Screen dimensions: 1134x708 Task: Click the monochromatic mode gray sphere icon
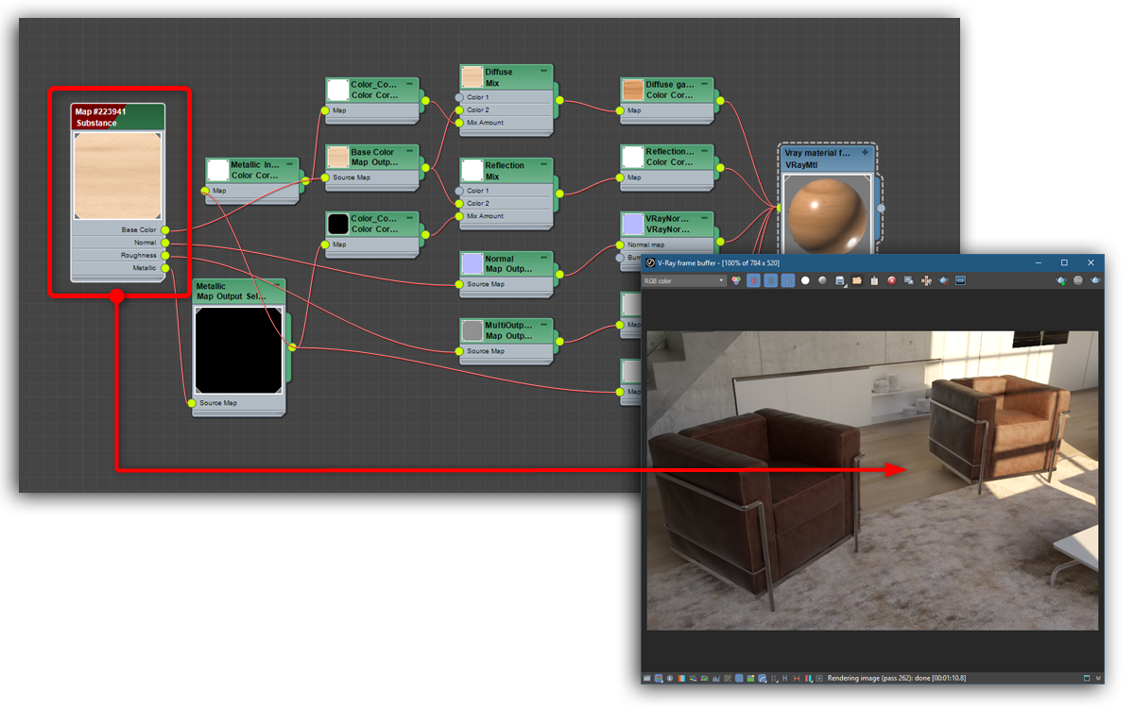(822, 280)
